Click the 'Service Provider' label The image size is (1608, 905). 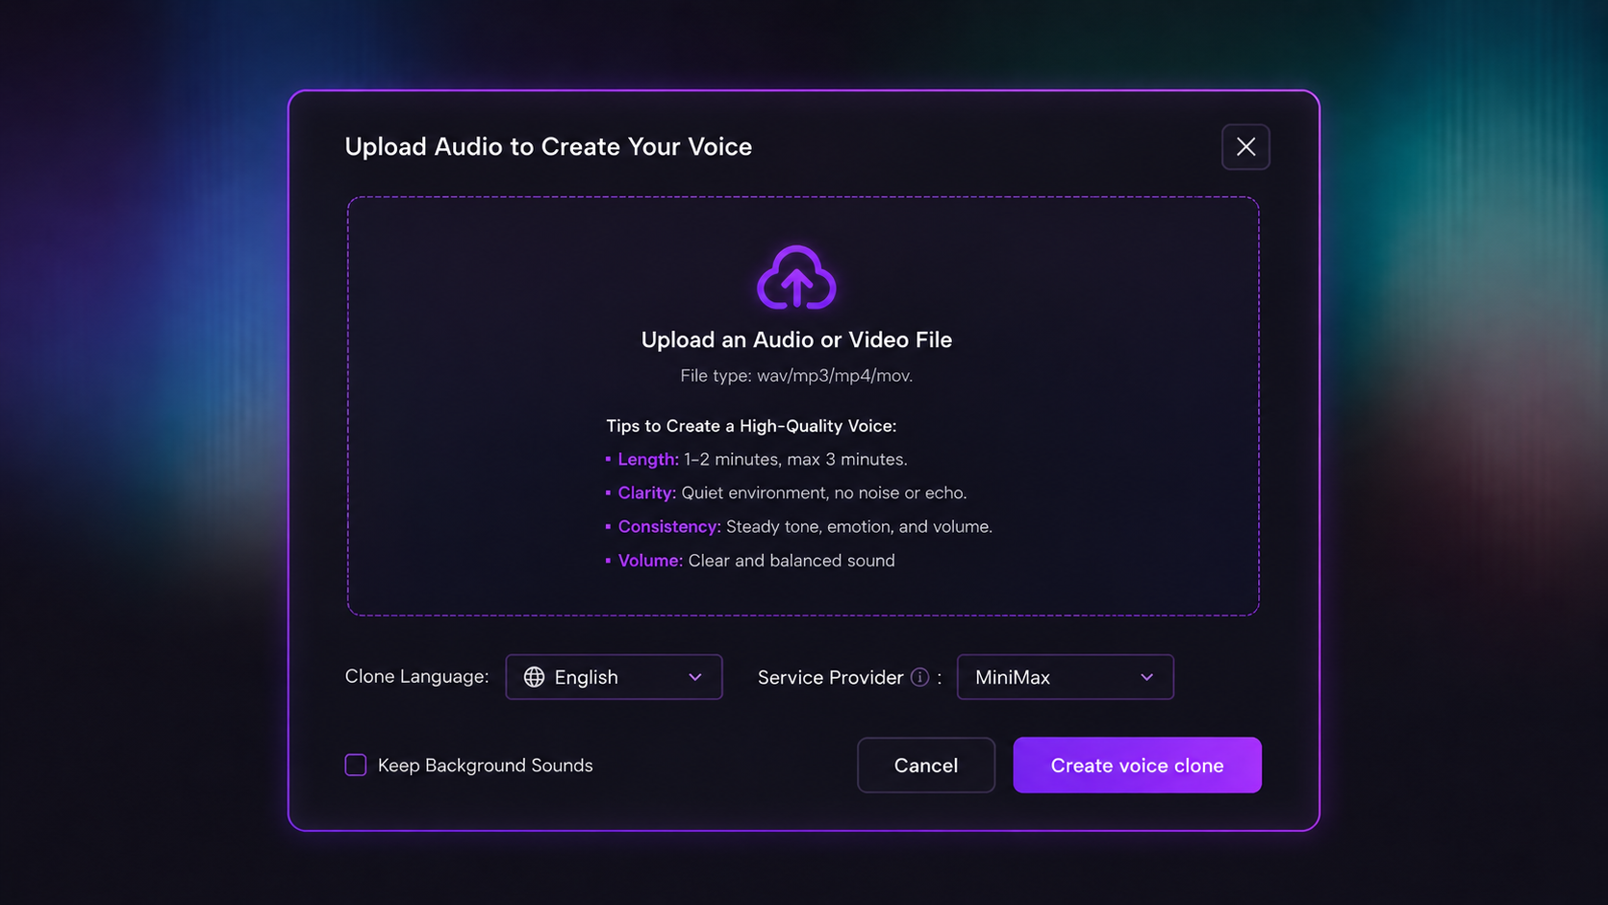coord(830,677)
